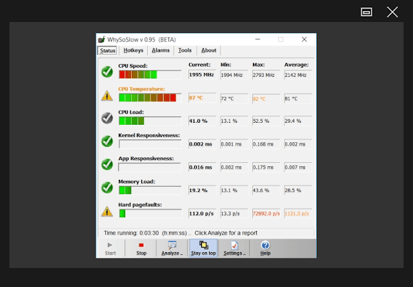Switch to the Alarms tab
The height and width of the screenshot is (287, 413).
coord(161,50)
